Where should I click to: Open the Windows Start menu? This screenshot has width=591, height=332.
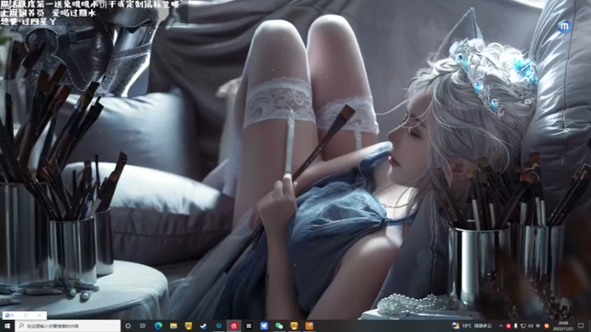click(7, 325)
